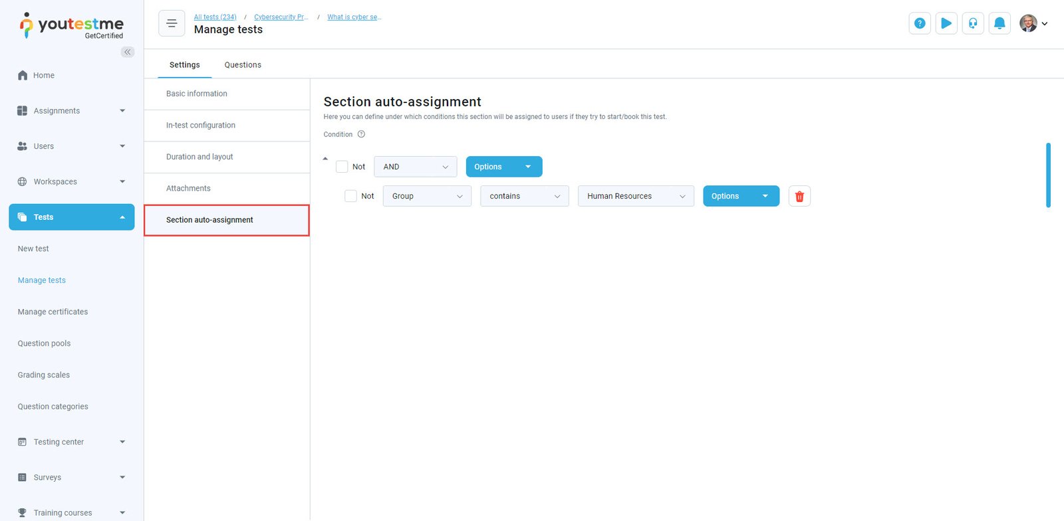Enable the Not checkbox beside AND
Viewport: 1064px width, 521px height.
pyautogui.click(x=342, y=167)
